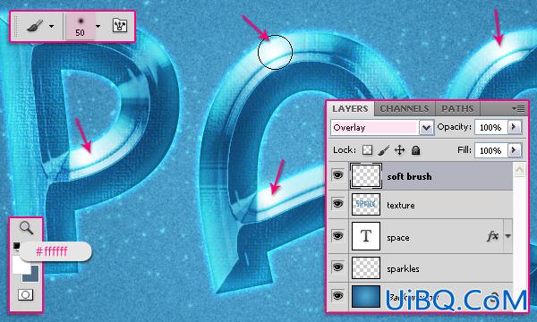
Task: Select the sparkles layer thumbnail
Action: coord(366,268)
